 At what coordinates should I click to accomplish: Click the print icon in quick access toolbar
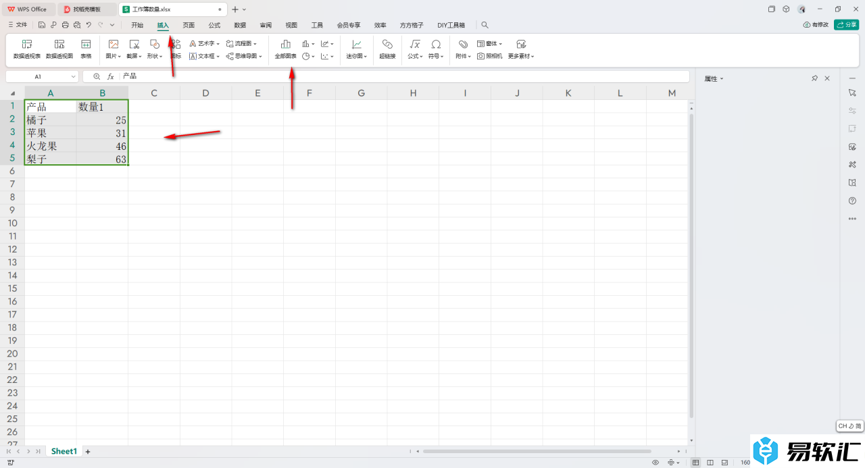pyautogui.click(x=65, y=25)
